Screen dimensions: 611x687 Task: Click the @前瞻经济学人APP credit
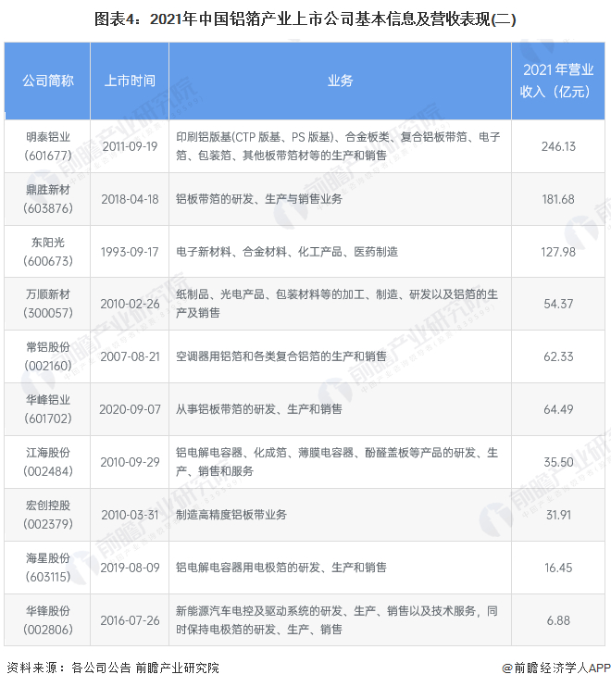pyautogui.click(x=556, y=668)
